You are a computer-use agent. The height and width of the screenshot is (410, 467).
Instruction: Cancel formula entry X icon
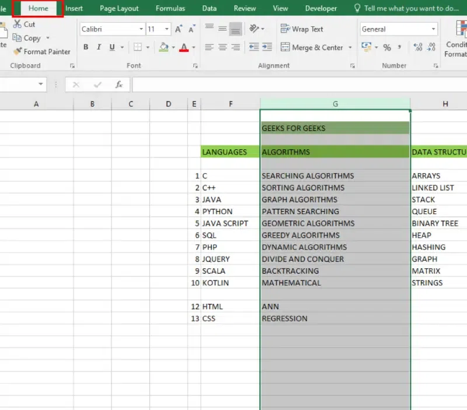76,85
